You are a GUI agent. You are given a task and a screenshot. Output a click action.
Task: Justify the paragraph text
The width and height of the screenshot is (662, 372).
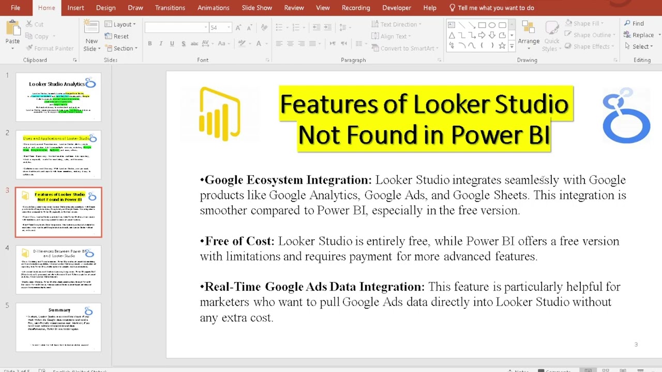point(312,44)
